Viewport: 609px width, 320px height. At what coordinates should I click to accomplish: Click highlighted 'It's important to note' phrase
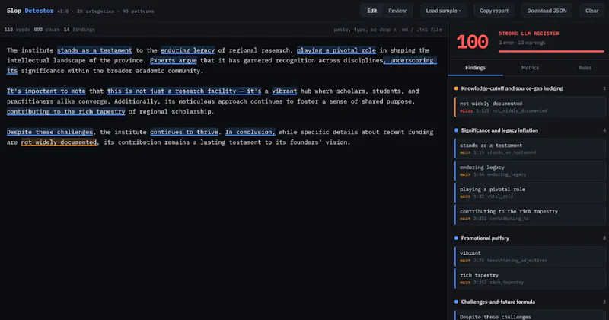(46, 91)
